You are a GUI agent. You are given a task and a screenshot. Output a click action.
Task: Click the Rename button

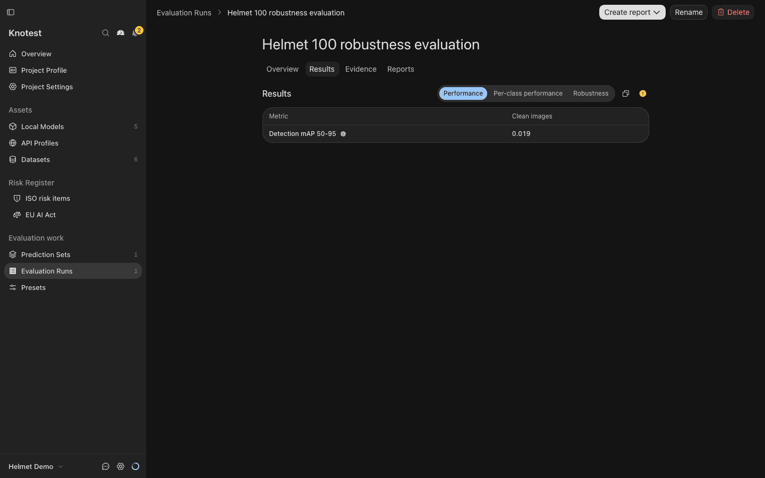coord(688,12)
